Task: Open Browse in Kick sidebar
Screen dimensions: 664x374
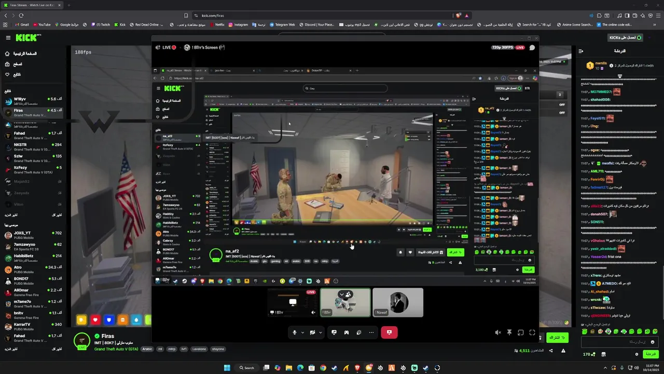Action: tap(13, 64)
